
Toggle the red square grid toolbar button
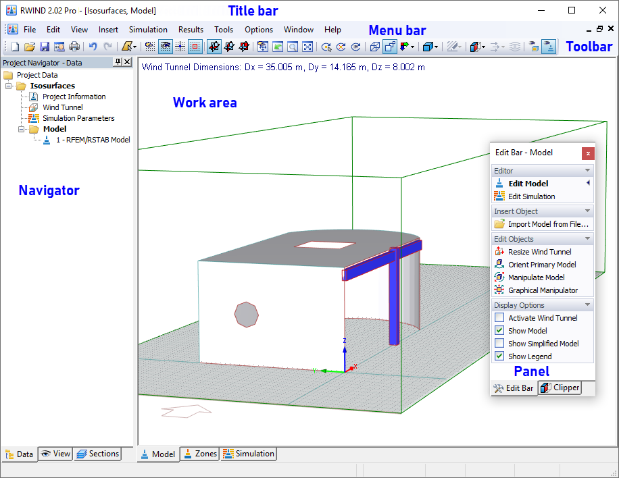click(195, 47)
